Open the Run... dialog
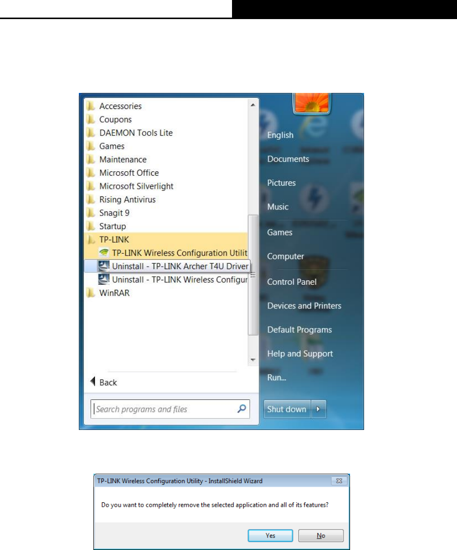457x550 pixels. pos(277,377)
